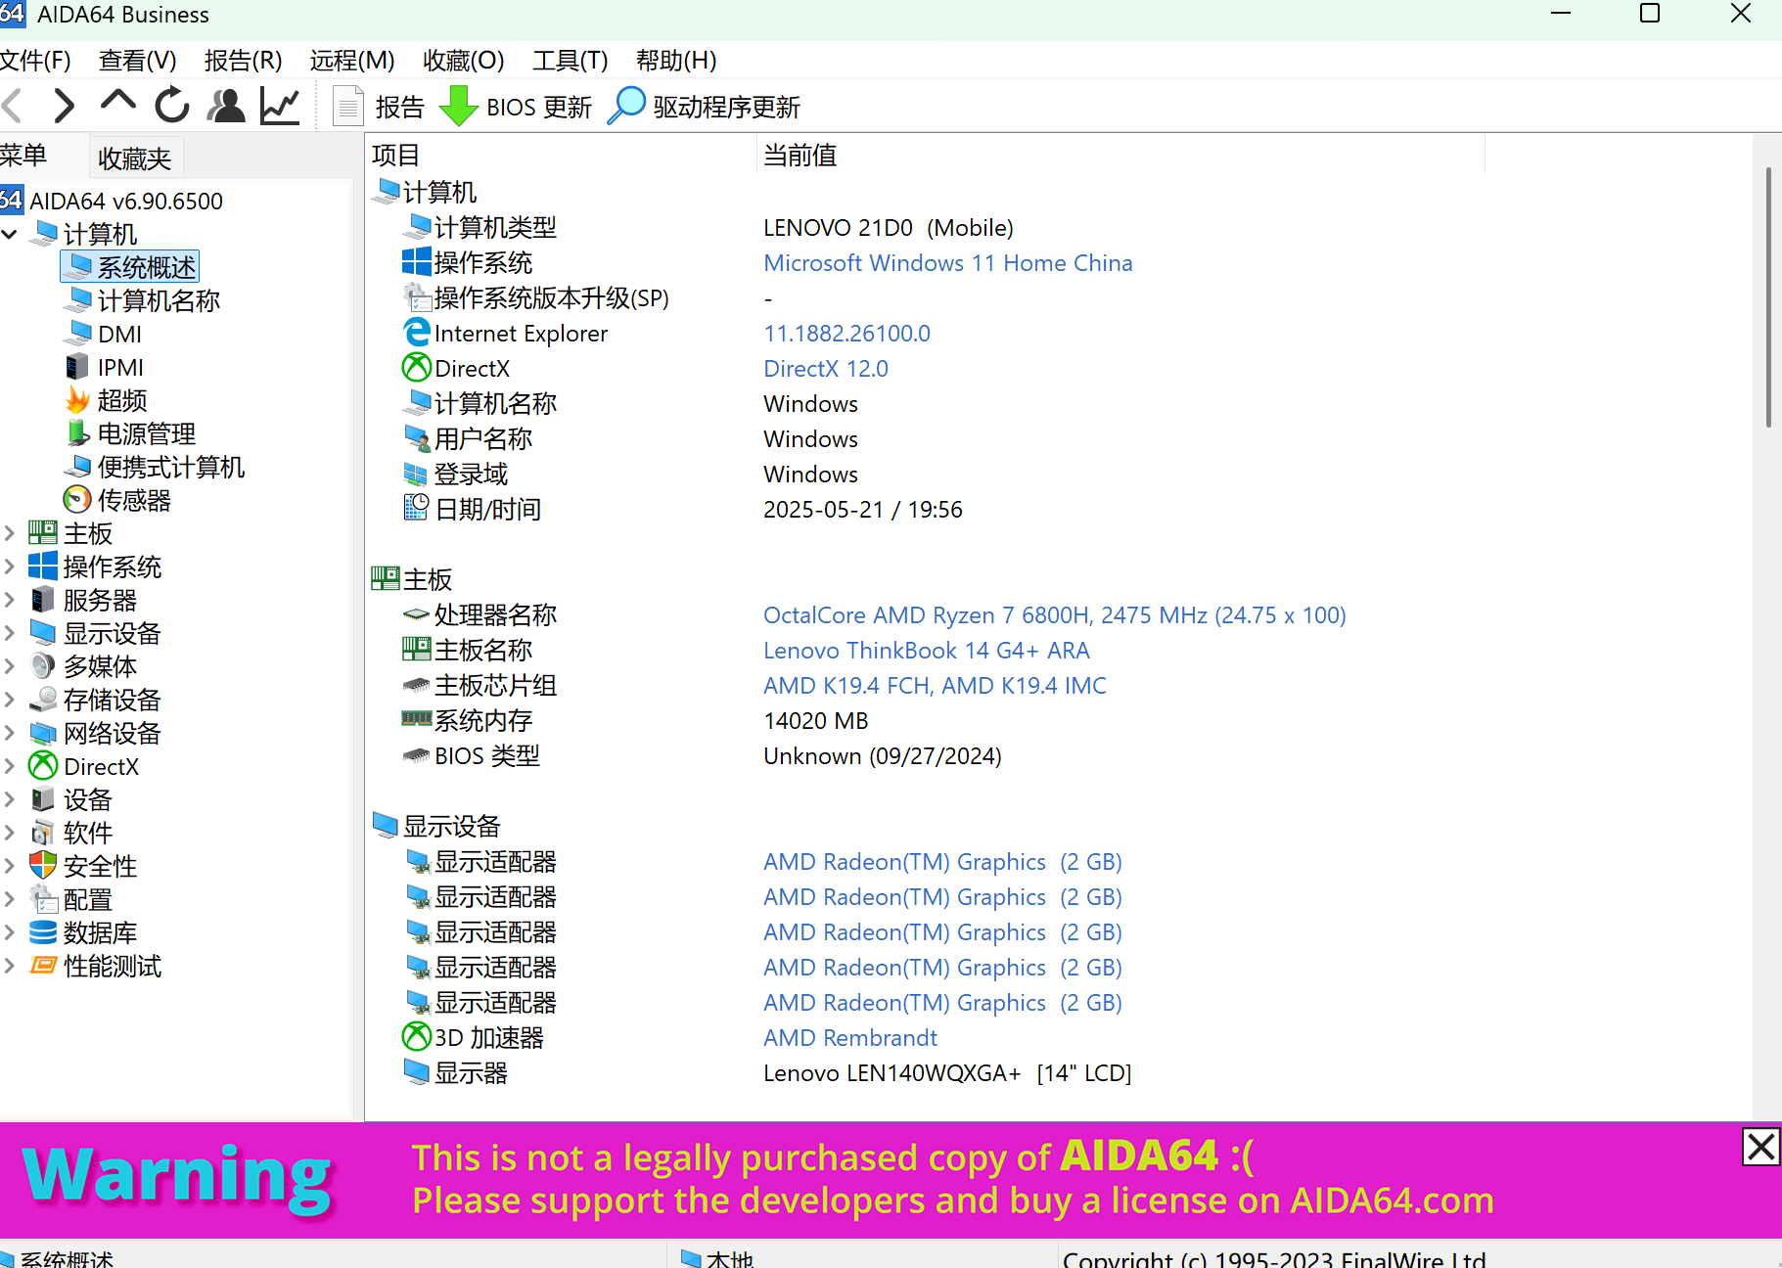Open the 工具(T) menu

[570, 61]
